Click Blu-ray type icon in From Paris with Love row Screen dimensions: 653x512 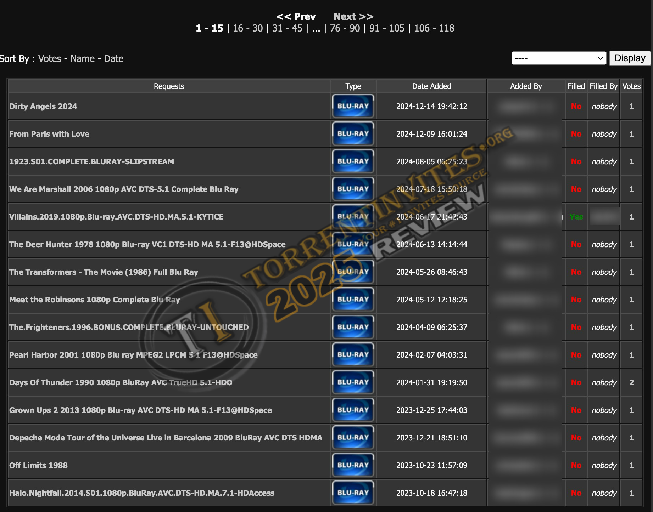tap(353, 134)
